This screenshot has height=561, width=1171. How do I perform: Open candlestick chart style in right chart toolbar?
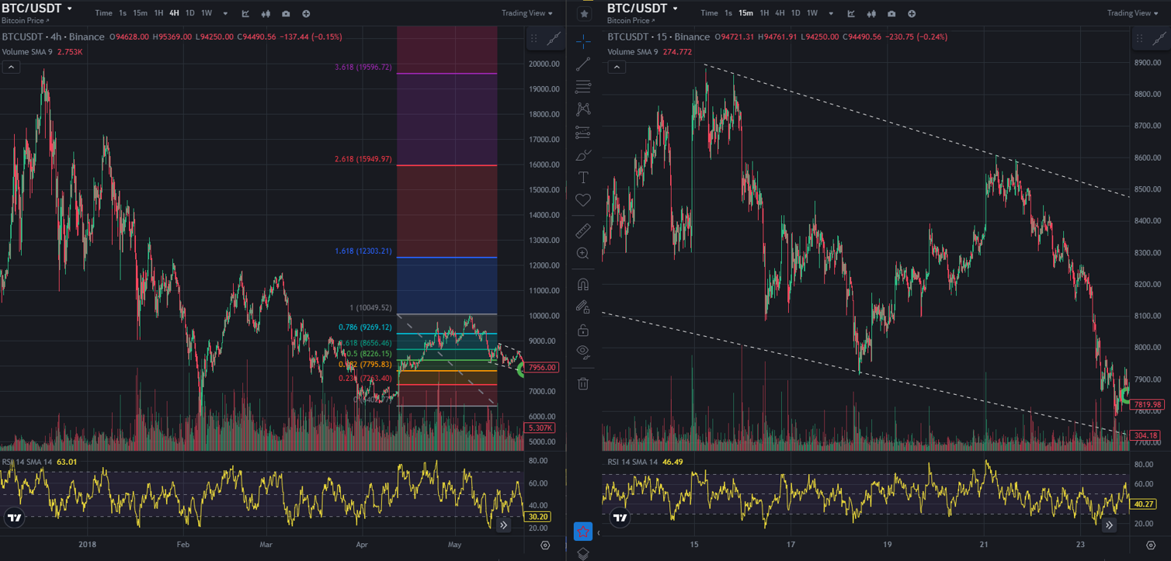tap(872, 13)
